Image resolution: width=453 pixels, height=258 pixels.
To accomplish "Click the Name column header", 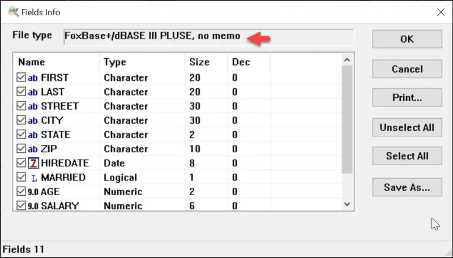I will pos(56,62).
